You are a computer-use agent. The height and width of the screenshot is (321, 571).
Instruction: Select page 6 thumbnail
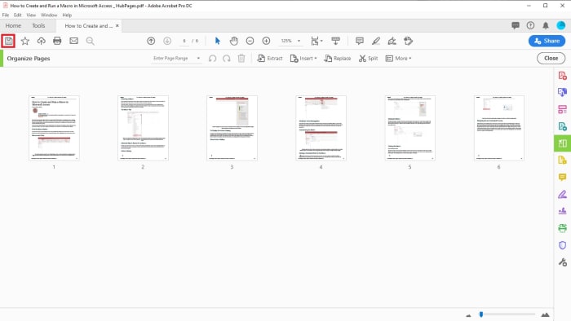(x=499, y=128)
